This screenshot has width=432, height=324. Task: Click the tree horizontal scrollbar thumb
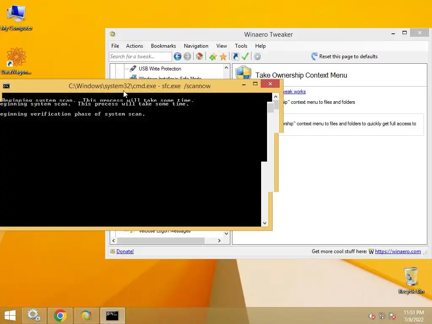(161, 240)
